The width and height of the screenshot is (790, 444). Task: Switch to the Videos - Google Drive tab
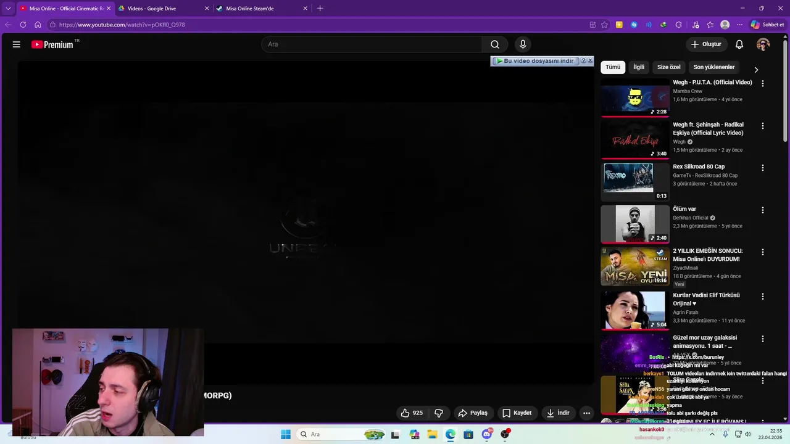[x=164, y=9]
